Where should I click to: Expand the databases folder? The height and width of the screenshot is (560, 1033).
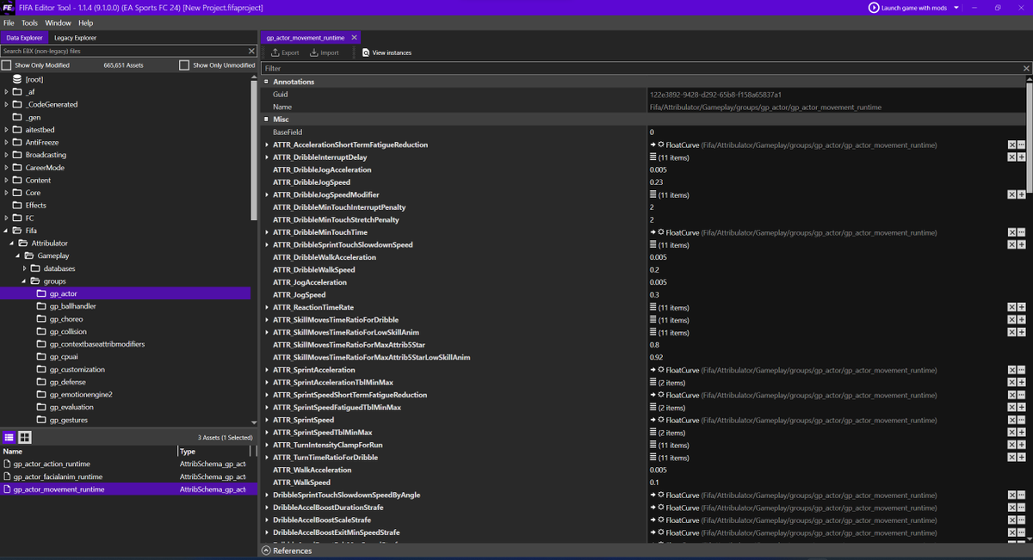pos(24,268)
